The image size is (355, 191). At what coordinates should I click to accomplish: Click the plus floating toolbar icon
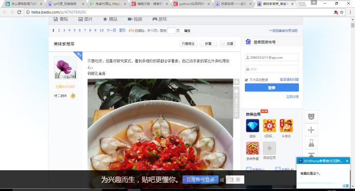pyautogui.click(x=311, y=130)
